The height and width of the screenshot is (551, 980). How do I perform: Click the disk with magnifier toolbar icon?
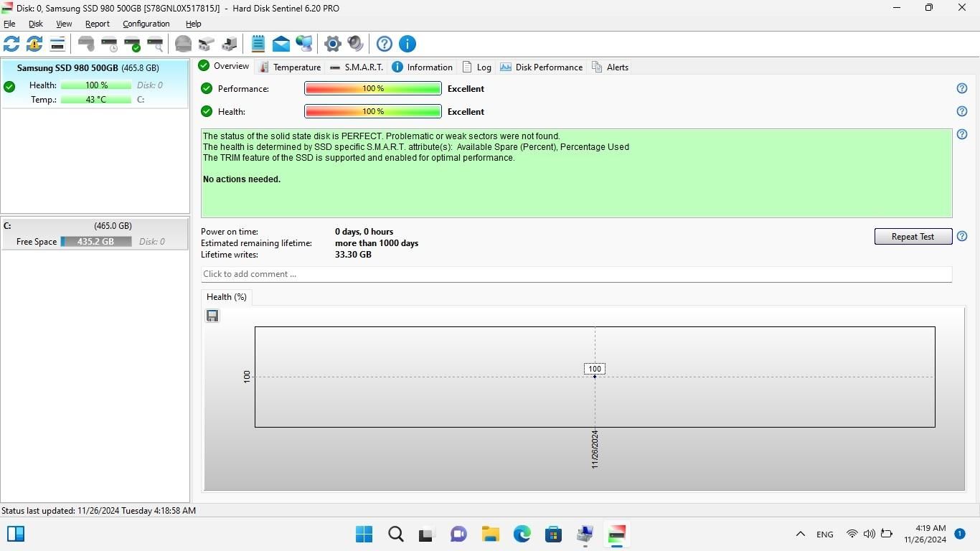(155, 44)
